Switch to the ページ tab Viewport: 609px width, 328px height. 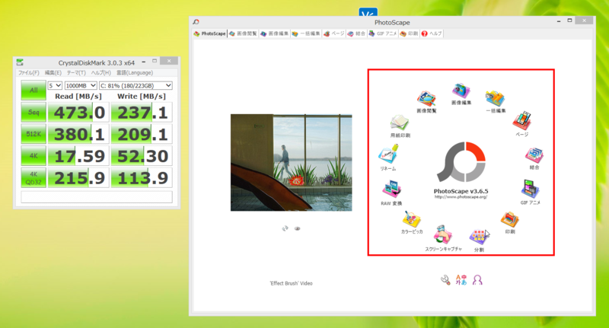[x=334, y=33]
